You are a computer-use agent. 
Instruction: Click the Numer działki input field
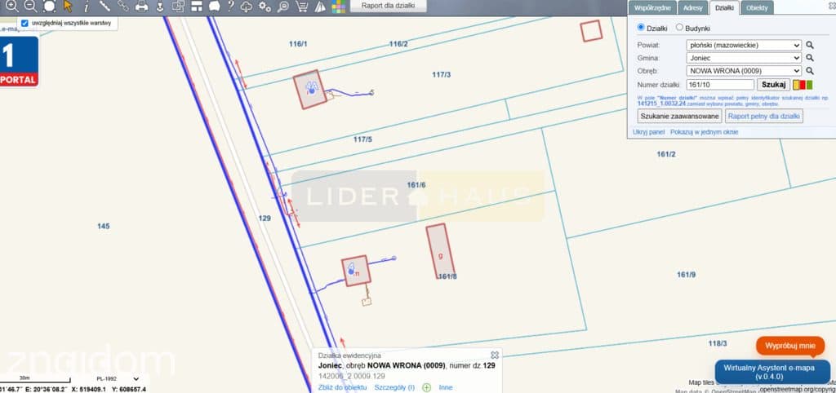[720, 85]
